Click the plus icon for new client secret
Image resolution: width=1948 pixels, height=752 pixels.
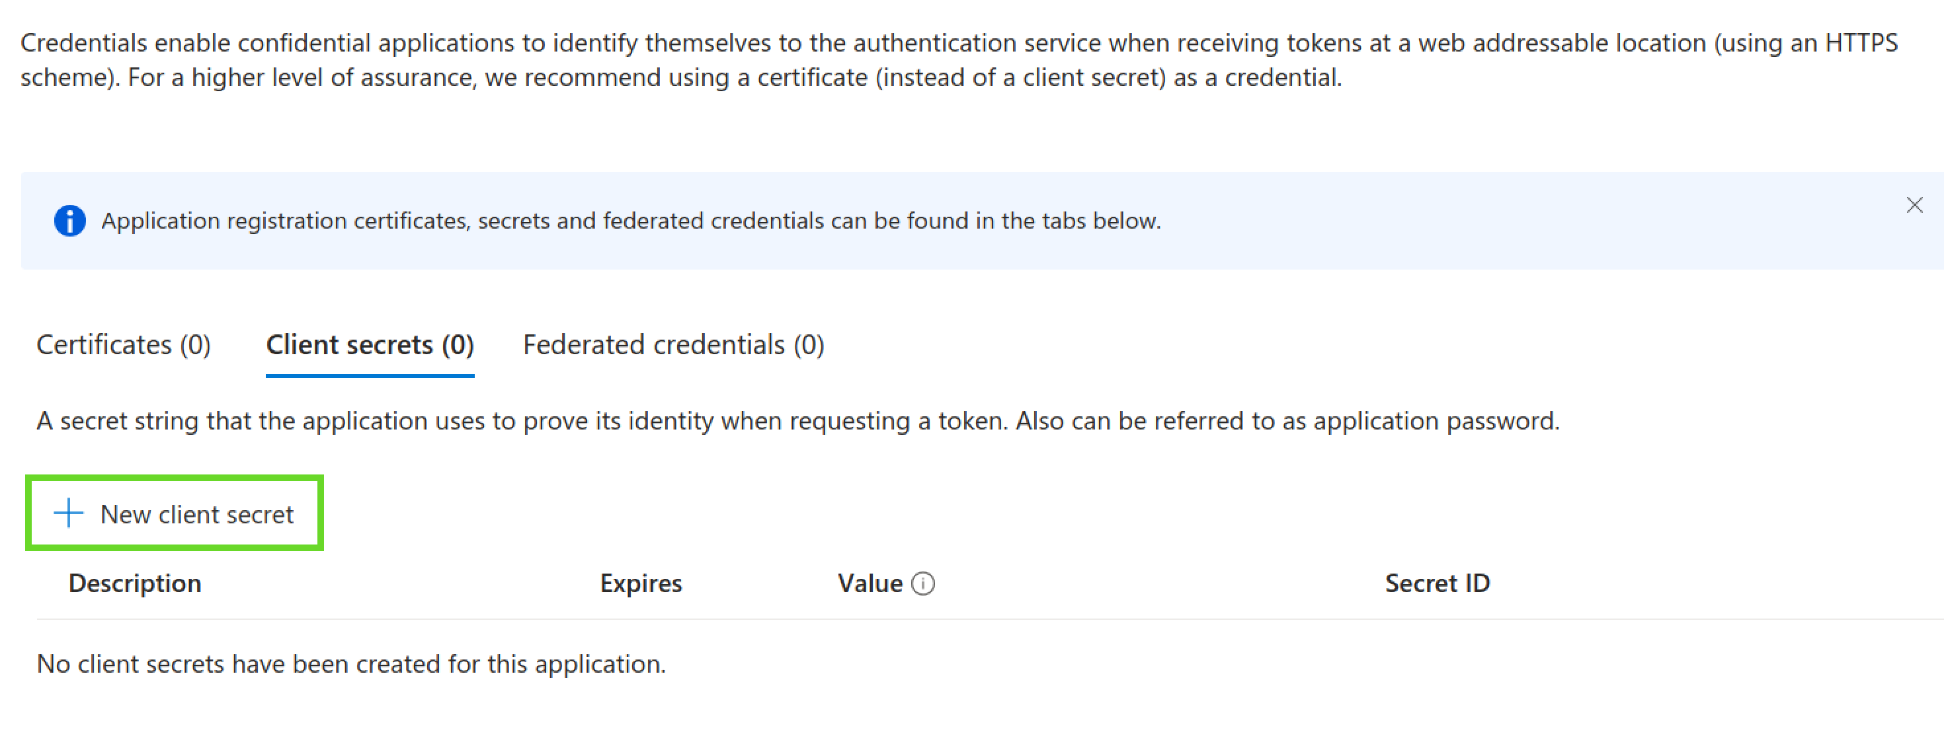point(68,513)
